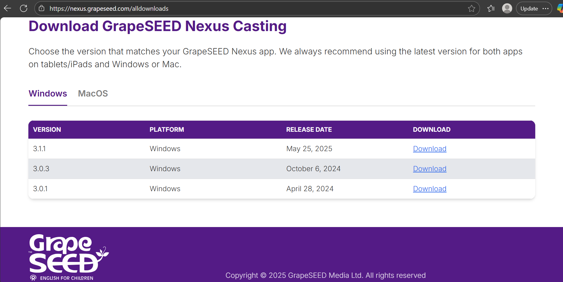Image resolution: width=563 pixels, height=282 pixels.
Task: Select the VERSION column header
Action: pyautogui.click(x=47, y=129)
